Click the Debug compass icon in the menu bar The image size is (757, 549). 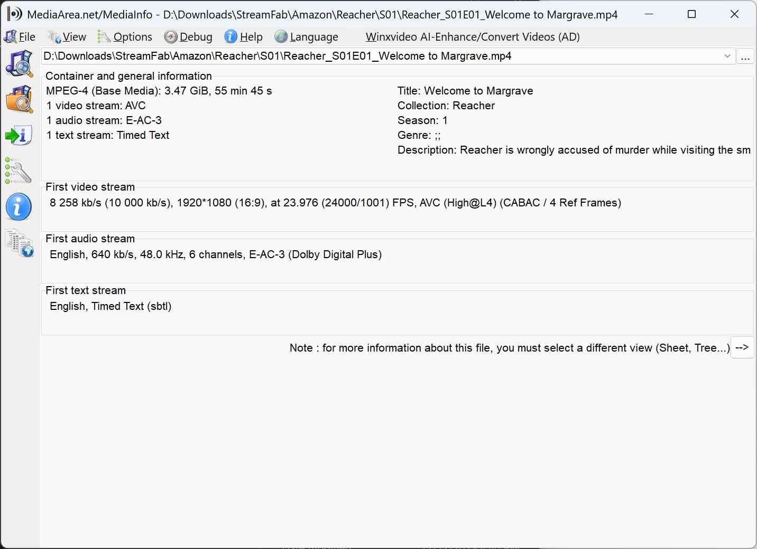click(170, 36)
